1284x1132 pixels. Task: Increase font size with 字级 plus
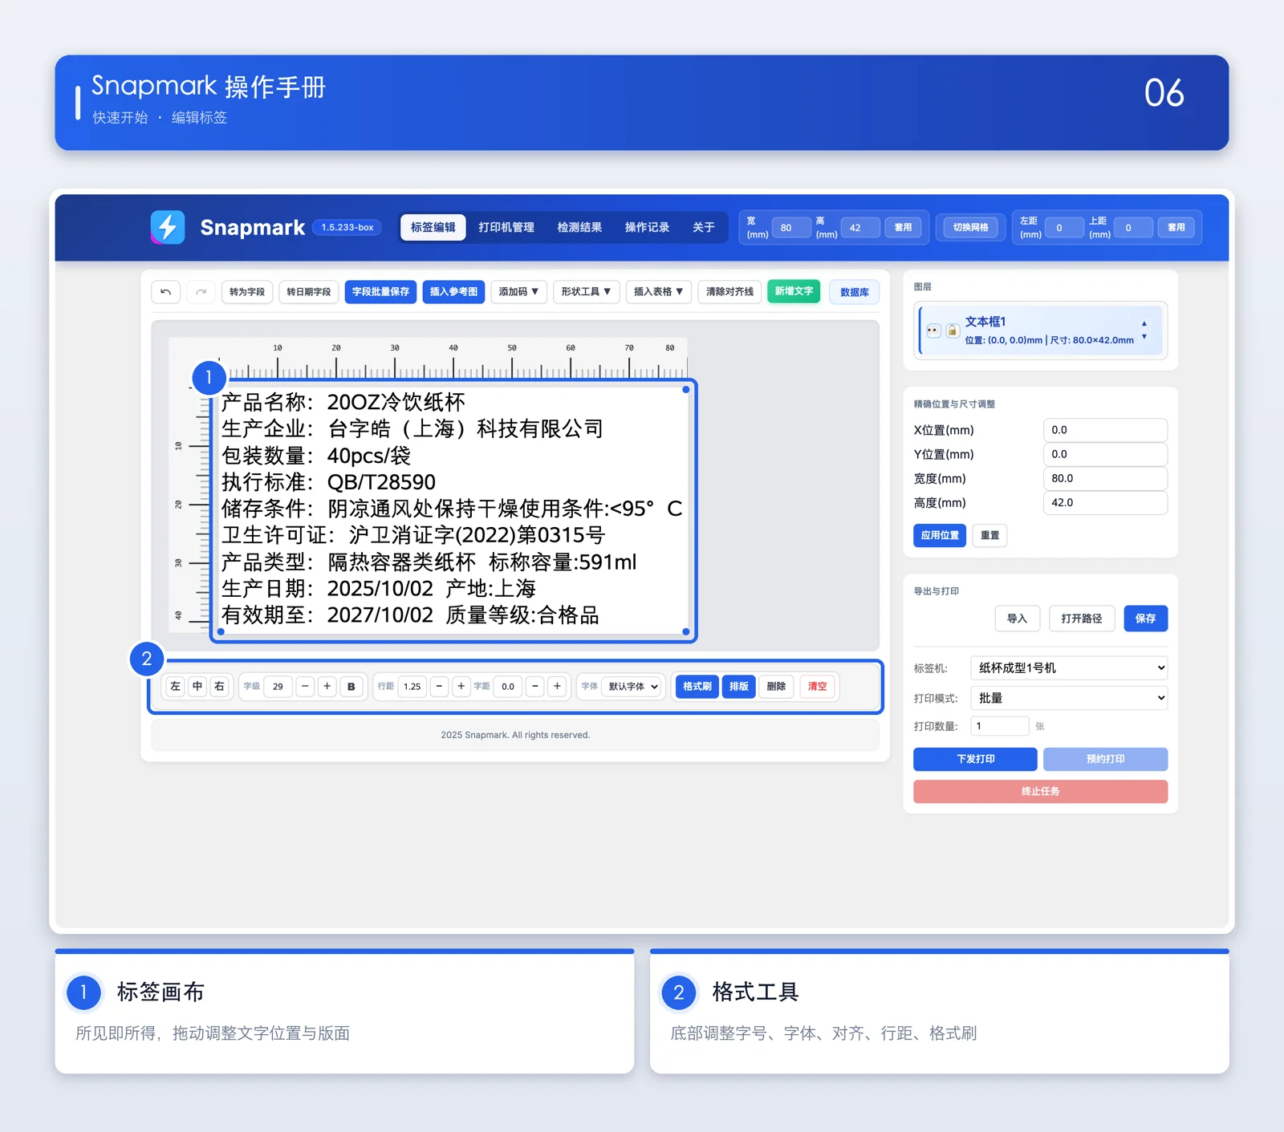pos(327,687)
